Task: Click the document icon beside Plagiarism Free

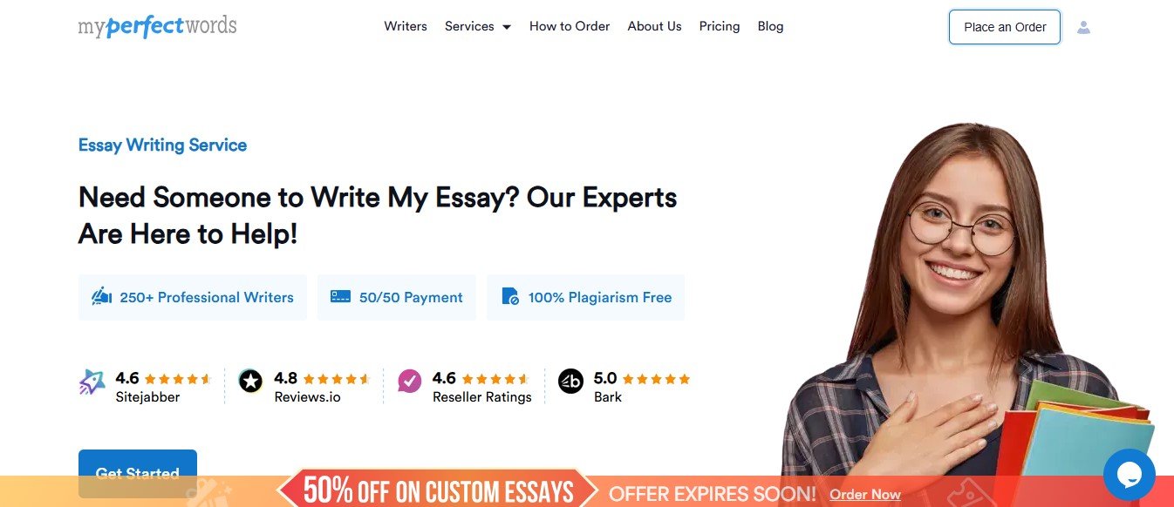Action: coord(510,297)
